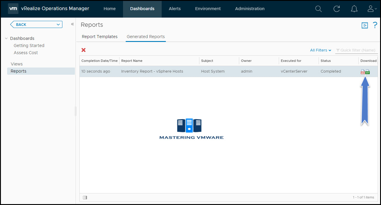Collapse the left navigation pane
This screenshot has height=205, width=381.
click(72, 24)
